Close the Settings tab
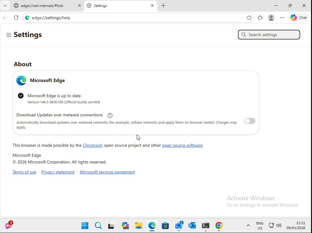This screenshot has height=233, width=312. coord(152,5)
